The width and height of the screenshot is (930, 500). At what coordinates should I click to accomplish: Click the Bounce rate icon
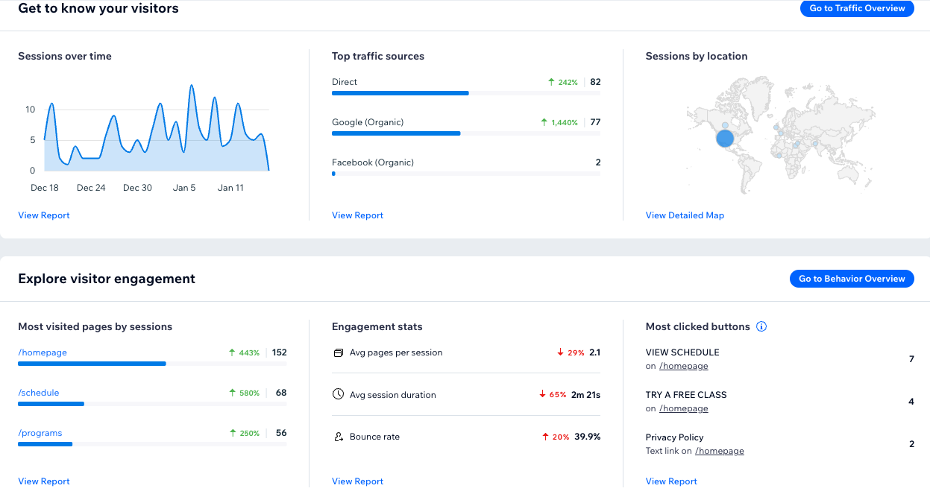(x=339, y=437)
